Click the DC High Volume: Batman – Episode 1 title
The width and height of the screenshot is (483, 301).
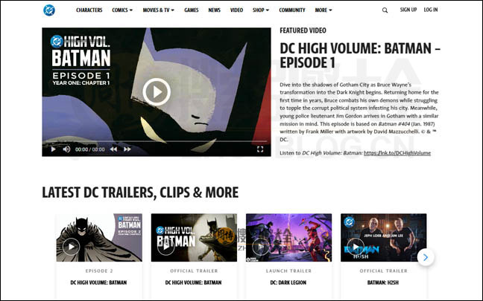tap(360, 56)
